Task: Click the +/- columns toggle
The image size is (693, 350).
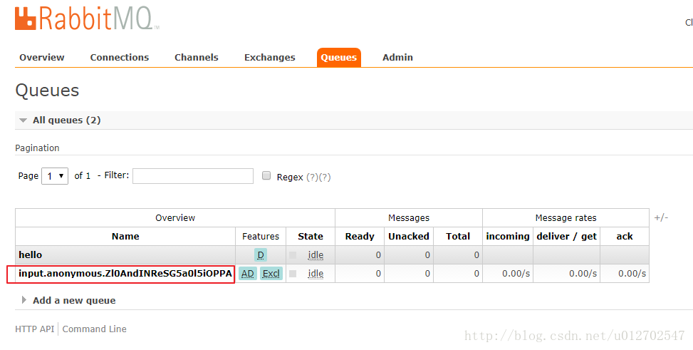Action: click(661, 217)
